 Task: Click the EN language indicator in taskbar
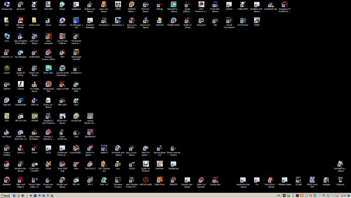coord(278,195)
